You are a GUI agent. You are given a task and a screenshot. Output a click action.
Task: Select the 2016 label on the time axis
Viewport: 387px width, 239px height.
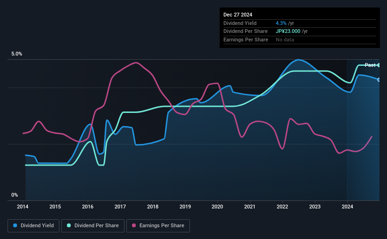tap(88, 207)
